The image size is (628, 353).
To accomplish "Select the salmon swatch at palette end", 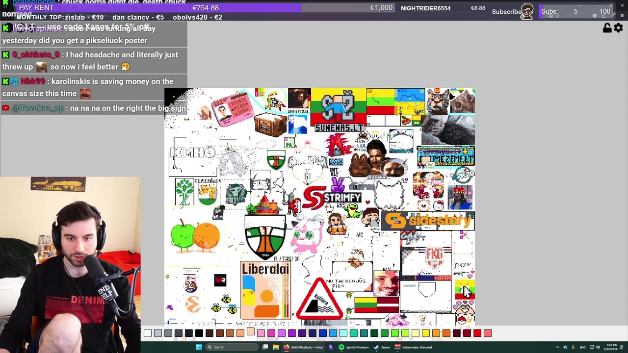I will point(488,333).
